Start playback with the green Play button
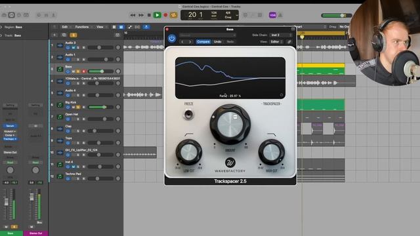 [x=157, y=15]
